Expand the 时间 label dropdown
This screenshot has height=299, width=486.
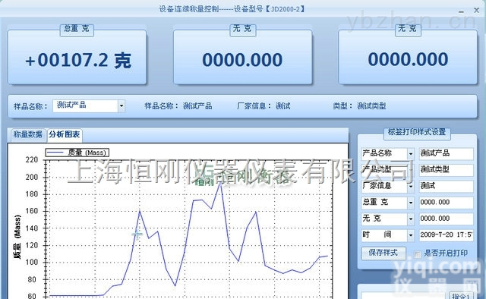[x=410, y=235]
